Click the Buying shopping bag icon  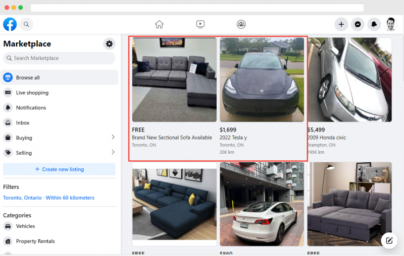pos(8,138)
